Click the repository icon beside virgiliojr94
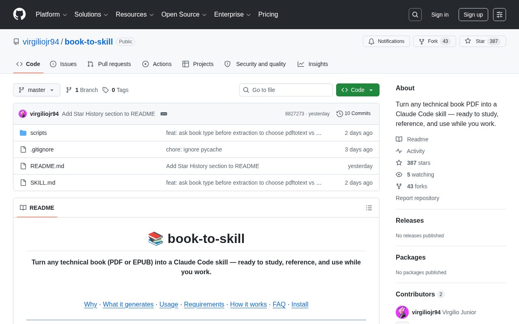 tap(16, 42)
